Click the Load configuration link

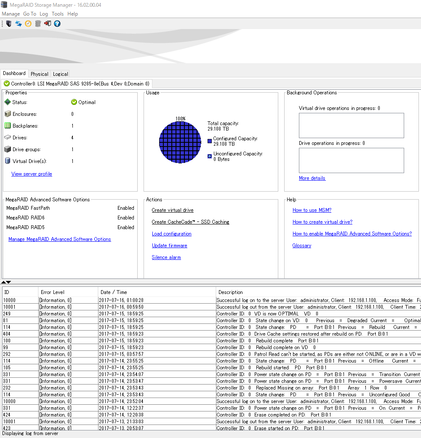[x=172, y=233]
